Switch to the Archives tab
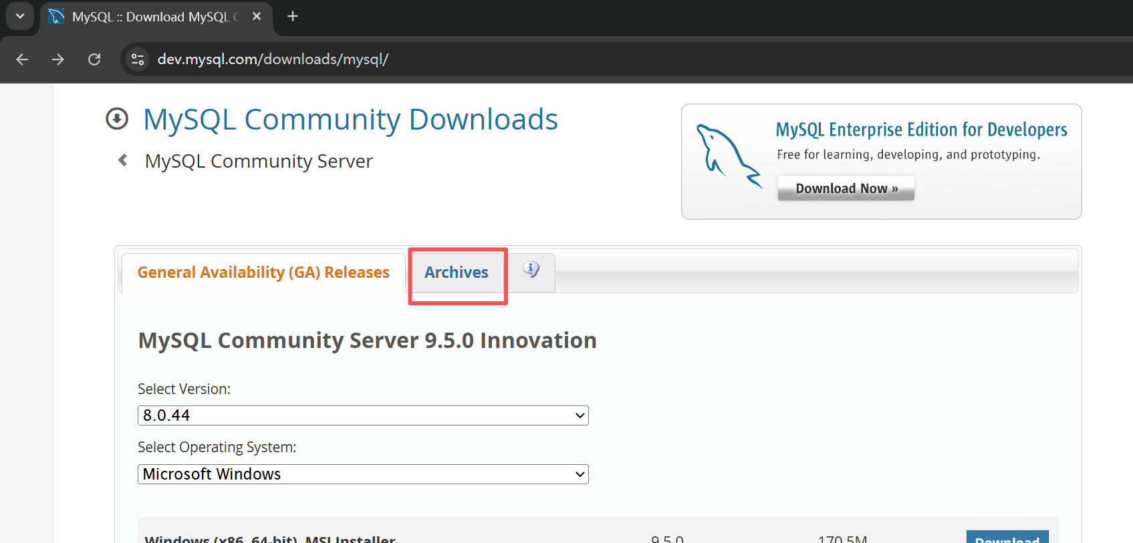The height and width of the screenshot is (543, 1133). click(x=457, y=273)
